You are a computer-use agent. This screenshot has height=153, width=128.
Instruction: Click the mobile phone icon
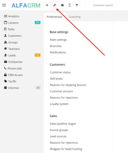pos(70,5)
